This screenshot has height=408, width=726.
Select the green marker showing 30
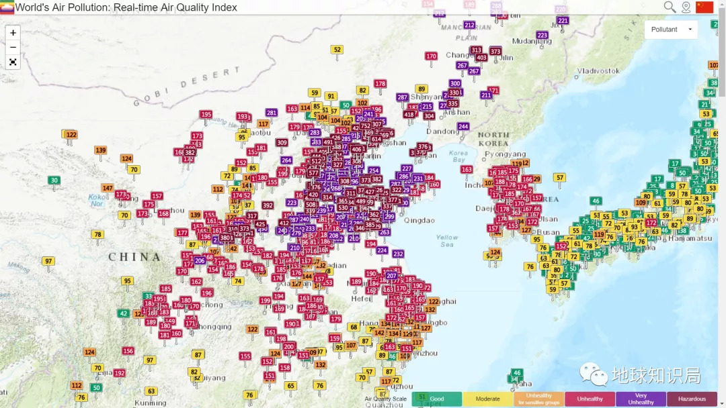point(54,181)
